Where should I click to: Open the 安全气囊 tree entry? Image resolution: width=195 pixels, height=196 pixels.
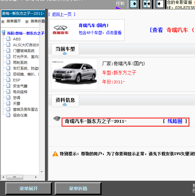20,86
